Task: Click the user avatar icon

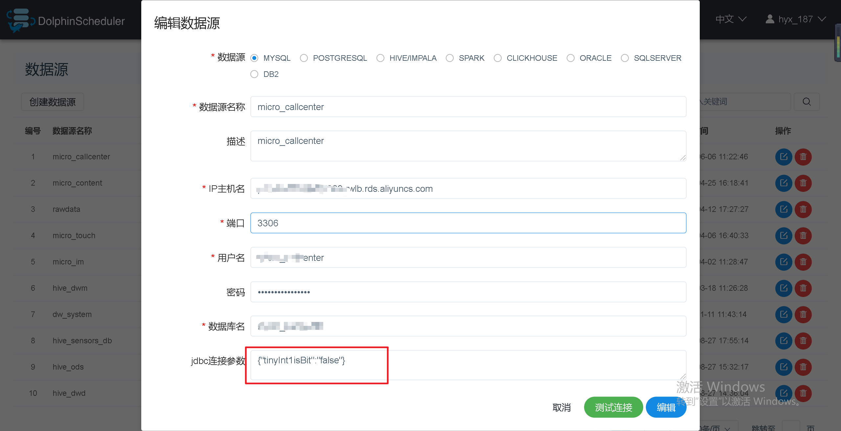Action: click(x=770, y=19)
